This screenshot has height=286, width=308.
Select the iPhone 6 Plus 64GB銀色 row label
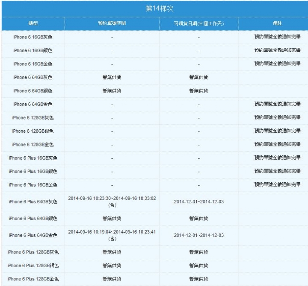pos(33,219)
